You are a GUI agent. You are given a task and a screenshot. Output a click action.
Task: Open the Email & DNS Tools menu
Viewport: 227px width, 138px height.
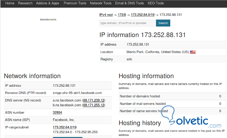[129, 3]
